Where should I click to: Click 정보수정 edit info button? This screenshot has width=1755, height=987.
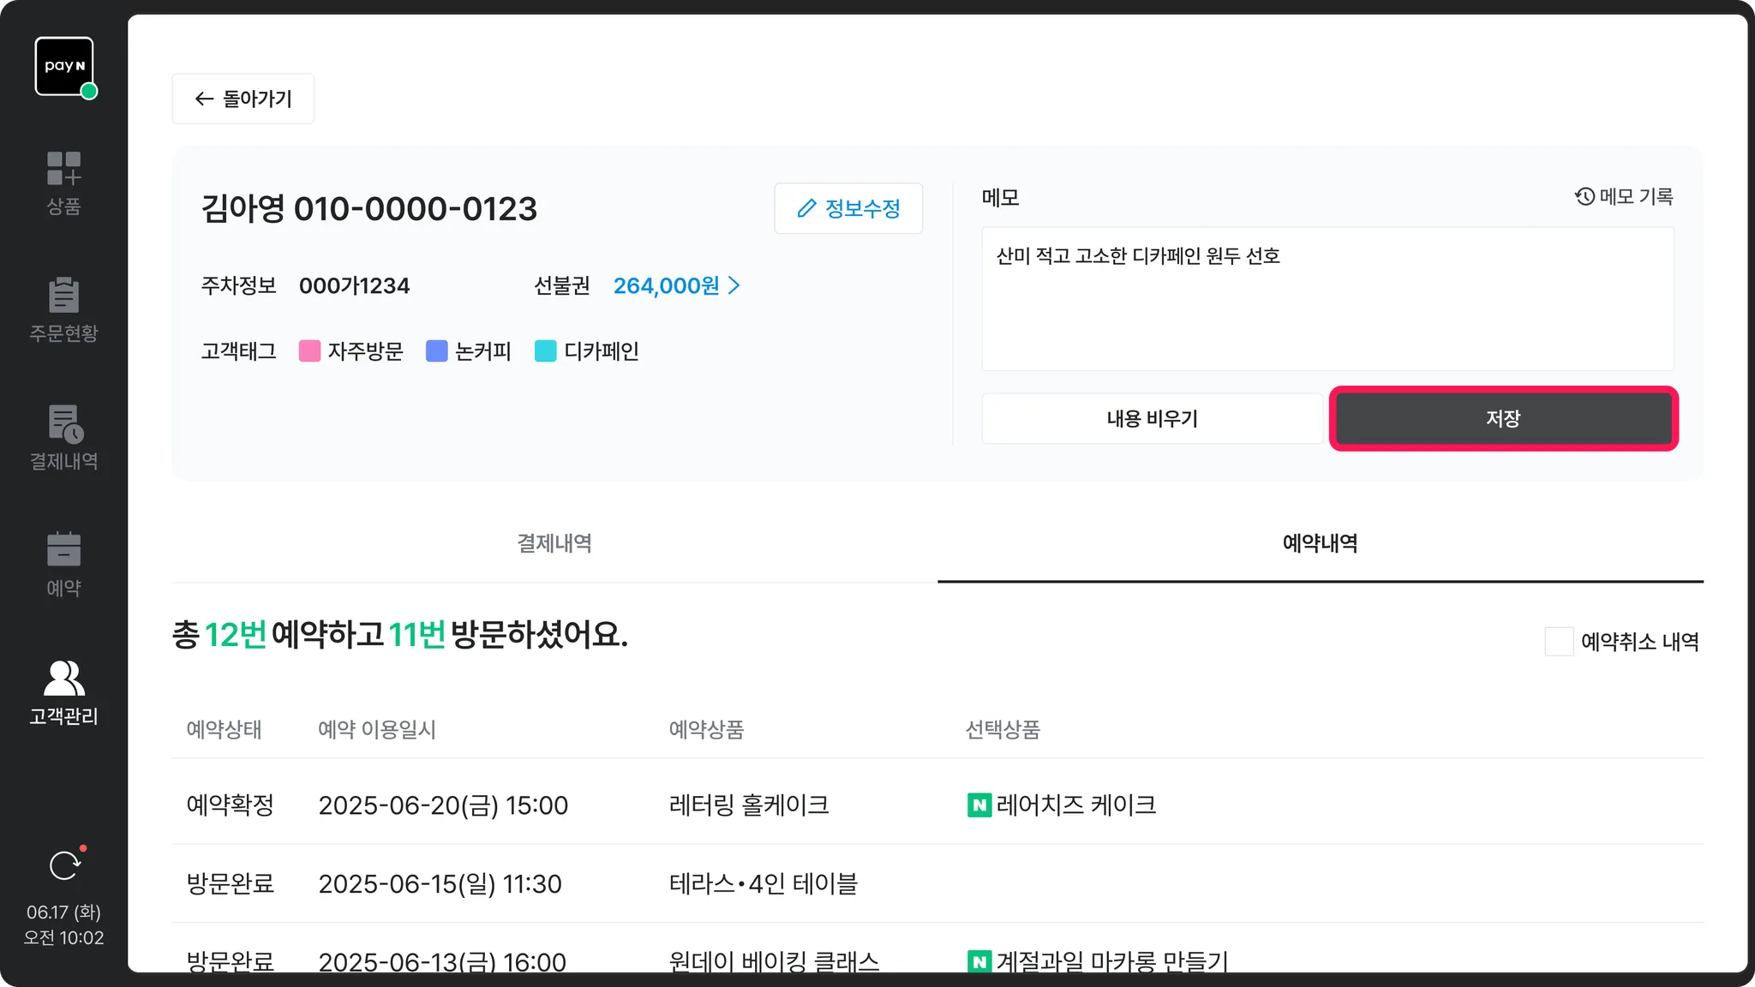[848, 208]
